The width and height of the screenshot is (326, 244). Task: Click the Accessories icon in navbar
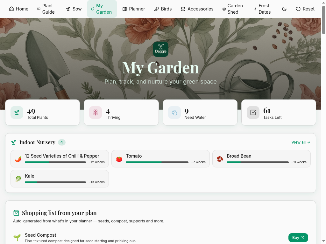(x=183, y=9)
